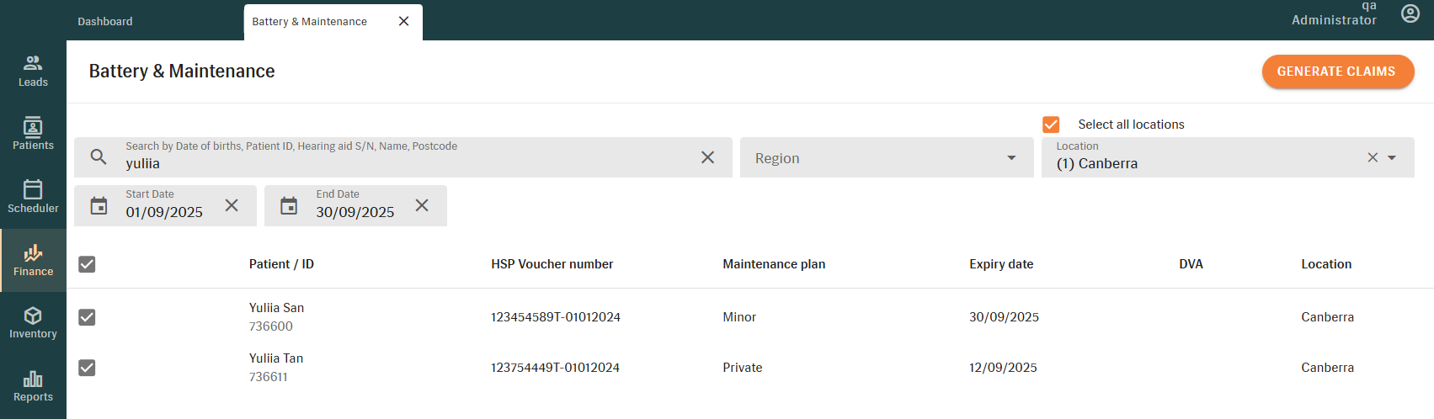Viewport: 1434px width, 419px height.
Task: Expand the Region dropdown
Action: [1010, 158]
